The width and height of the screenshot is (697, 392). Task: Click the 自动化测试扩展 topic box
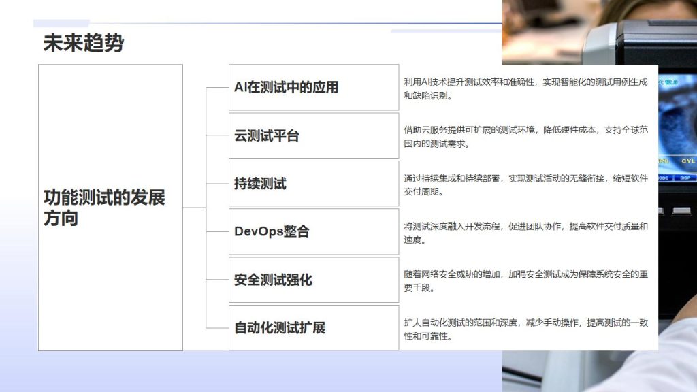tap(313, 327)
